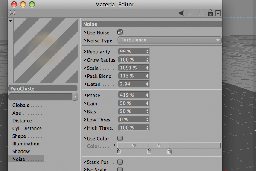Viewport: 256px width, 171px height.
Task: Enable the Static Pos checkbox
Action: click(120, 162)
